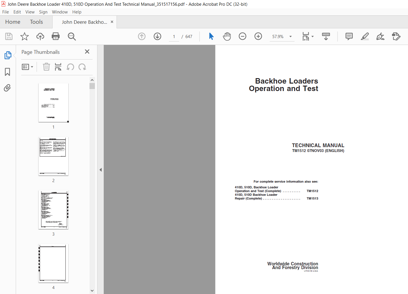Viewport: 408px width, 294px height.
Task: Select page 4 thumbnail
Action: click(x=53, y=263)
